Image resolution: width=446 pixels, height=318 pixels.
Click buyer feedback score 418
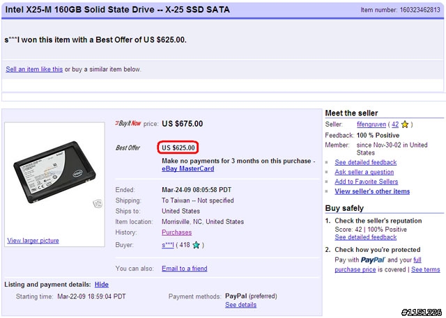tap(185, 245)
